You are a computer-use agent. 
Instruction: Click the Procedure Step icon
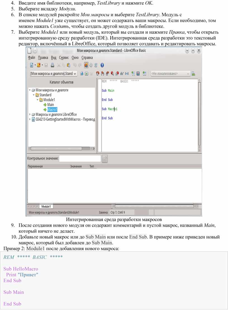tap(98, 74)
